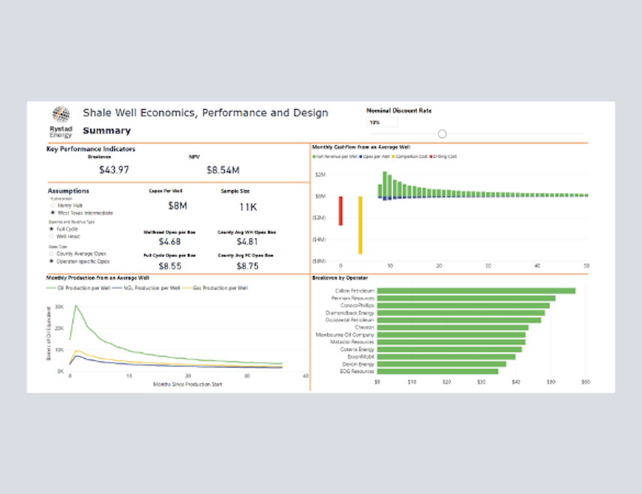Click the NPV value $8.54M

click(223, 170)
